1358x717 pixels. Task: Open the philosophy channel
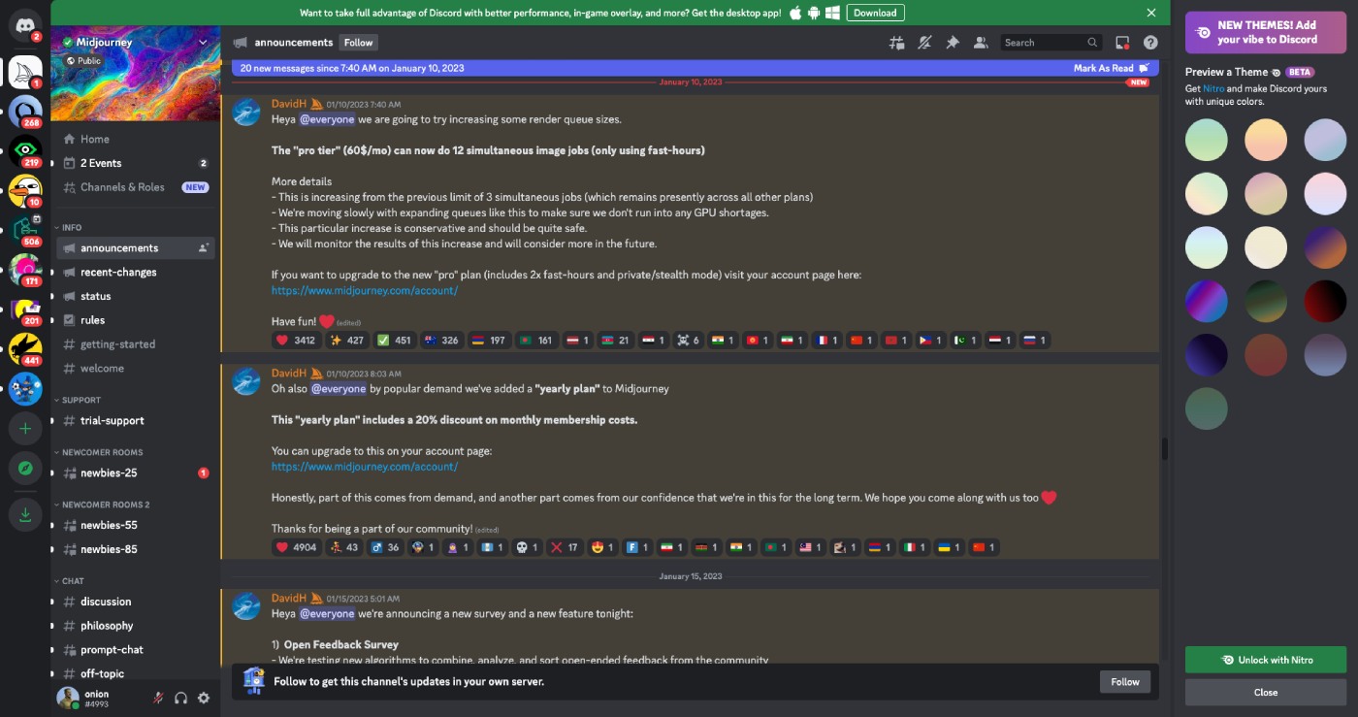(136, 626)
